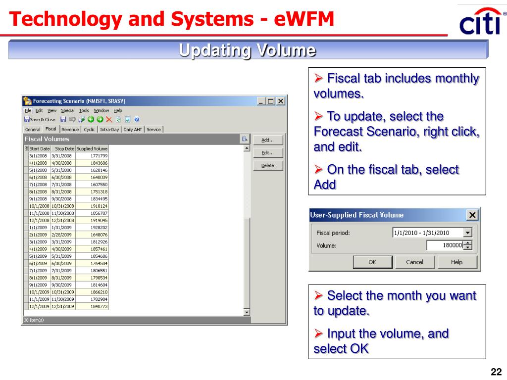Click the column chooser icon beside Start Date
This screenshot has width=507, height=380.
(27, 148)
